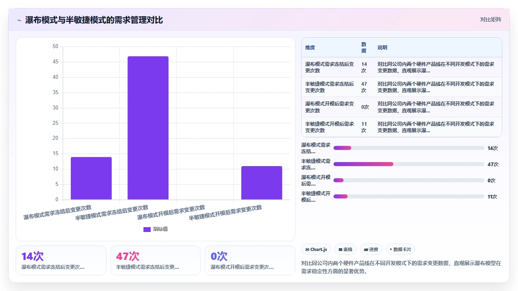Click the 说明 column header

pyautogui.click(x=382, y=48)
